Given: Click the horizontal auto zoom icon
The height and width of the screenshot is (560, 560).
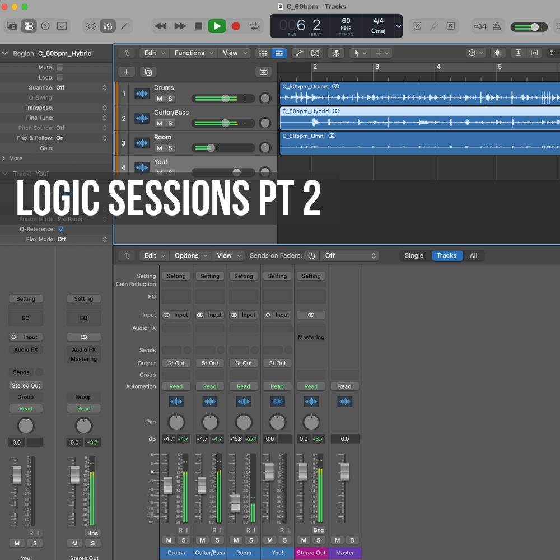Looking at the screenshot, I should (534, 53).
